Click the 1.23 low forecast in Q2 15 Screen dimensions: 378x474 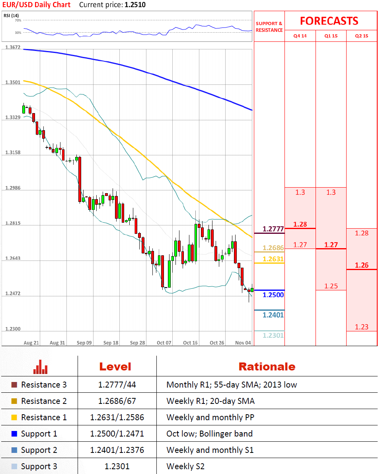pos(362,327)
